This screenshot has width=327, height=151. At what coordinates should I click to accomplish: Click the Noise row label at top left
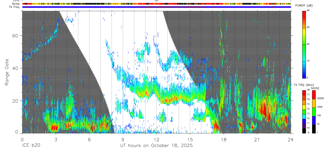(x=16, y=4)
